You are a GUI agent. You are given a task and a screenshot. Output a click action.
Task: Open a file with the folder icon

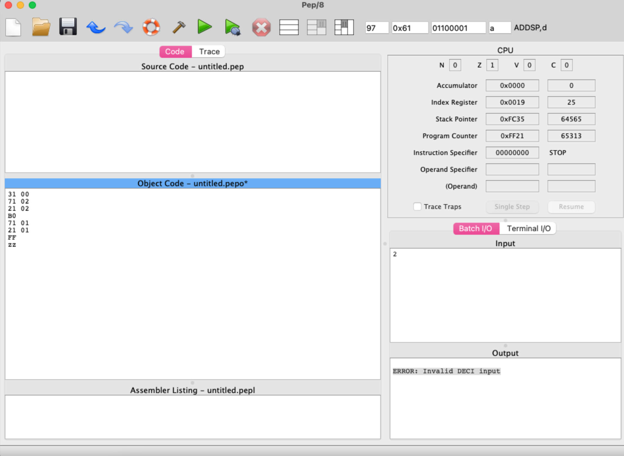tap(41, 28)
